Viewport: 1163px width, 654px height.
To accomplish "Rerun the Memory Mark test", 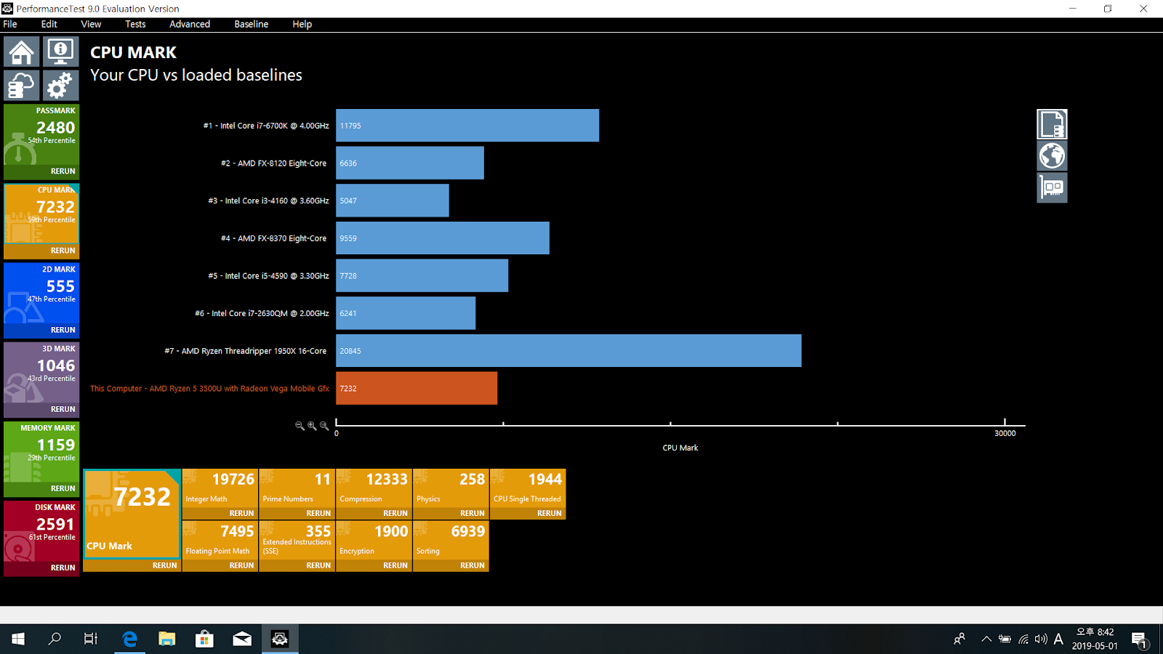I will coord(63,488).
